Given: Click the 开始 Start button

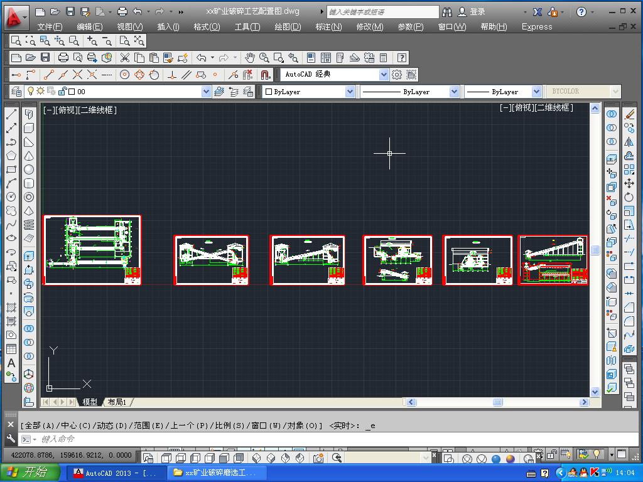Looking at the screenshot, I should 30,473.
